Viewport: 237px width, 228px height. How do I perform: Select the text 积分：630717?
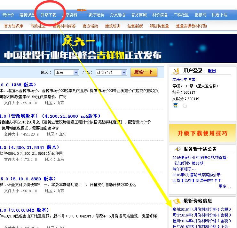184,92
